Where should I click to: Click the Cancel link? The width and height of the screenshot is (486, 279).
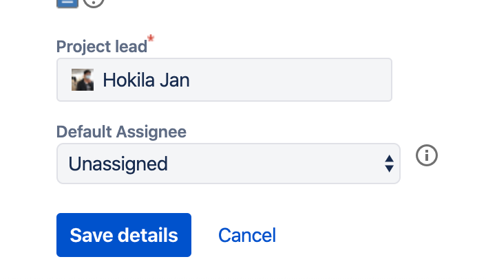(247, 235)
